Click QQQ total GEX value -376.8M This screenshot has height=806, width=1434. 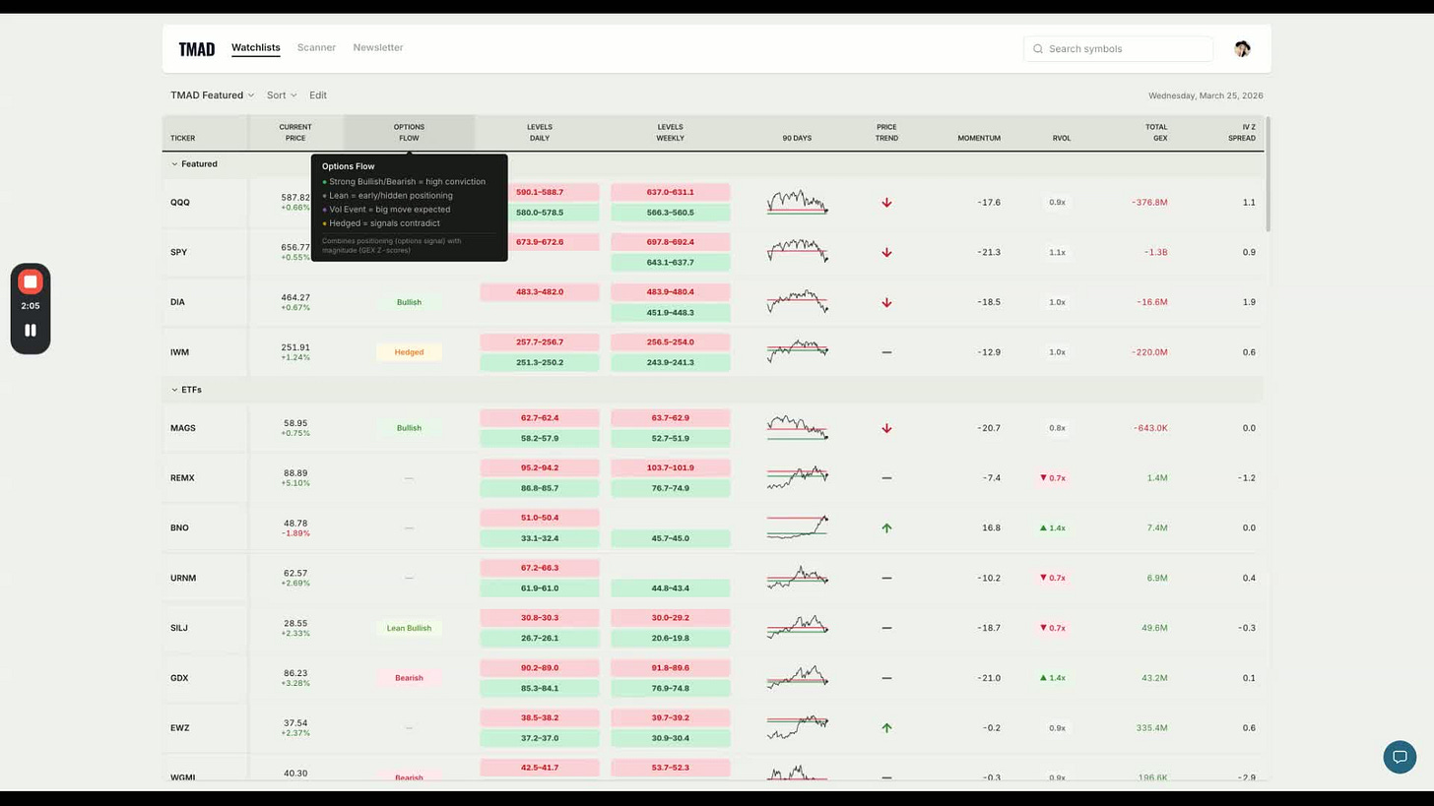pos(1149,203)
